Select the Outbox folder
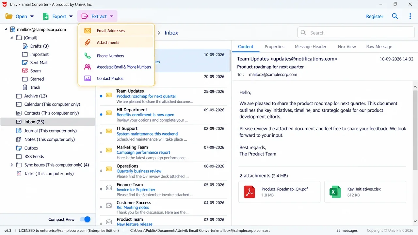Screen dimensions: 418x235 point(31,148)
